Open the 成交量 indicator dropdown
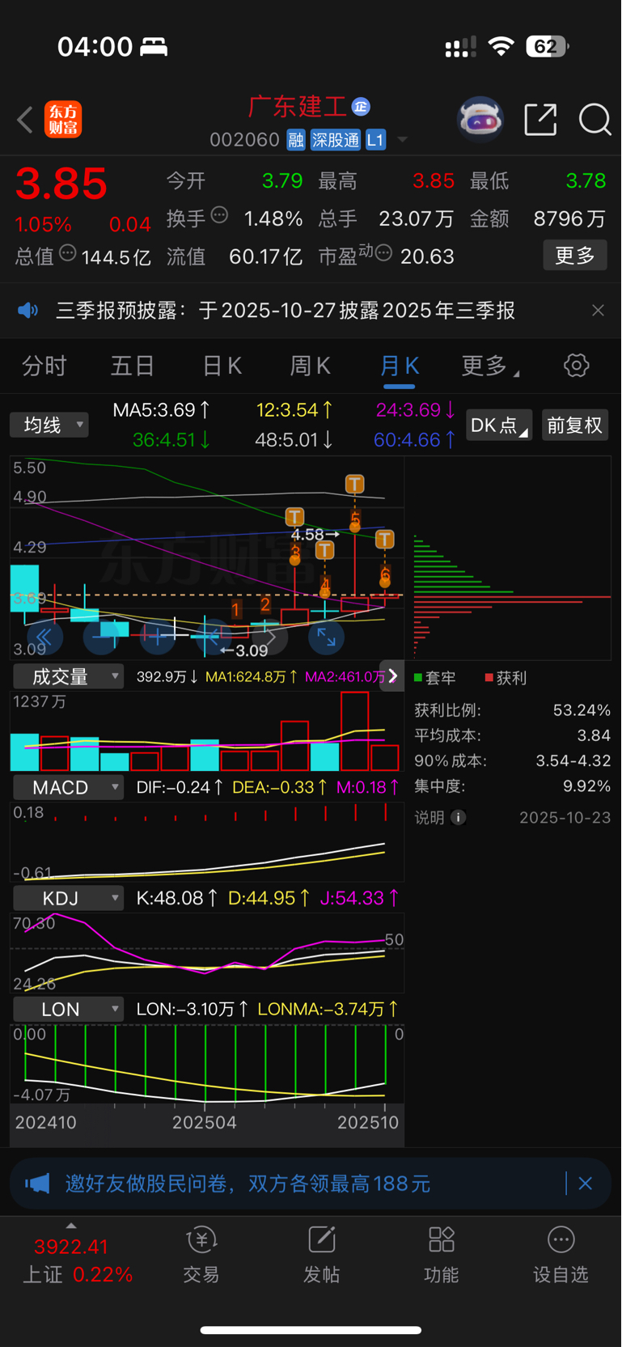Viewport: 622px width, 1347px height. point(68,676)
